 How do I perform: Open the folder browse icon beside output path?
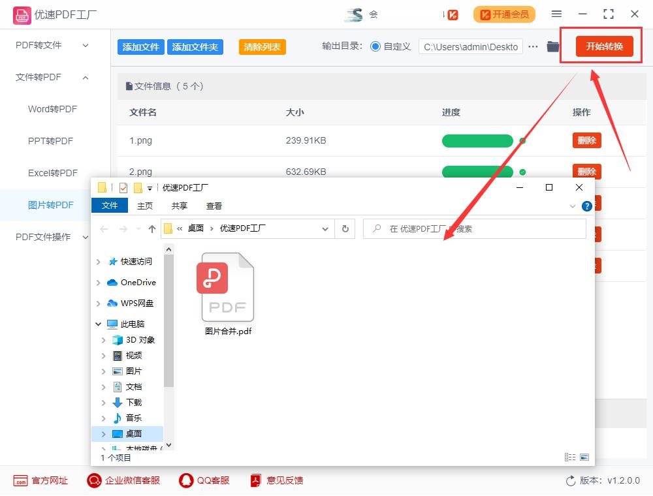tap(552, 46)
